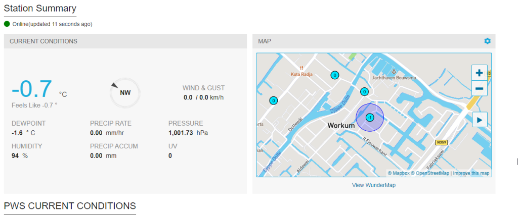Play the map animation
518x215 pixels.
(x=480, y=120)
